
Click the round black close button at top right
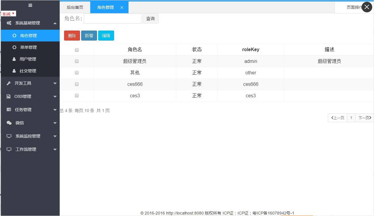(367, 7)
